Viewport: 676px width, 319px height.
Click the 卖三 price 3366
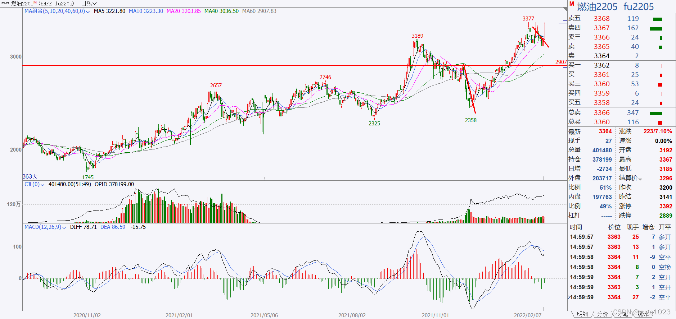coord(601,37)
